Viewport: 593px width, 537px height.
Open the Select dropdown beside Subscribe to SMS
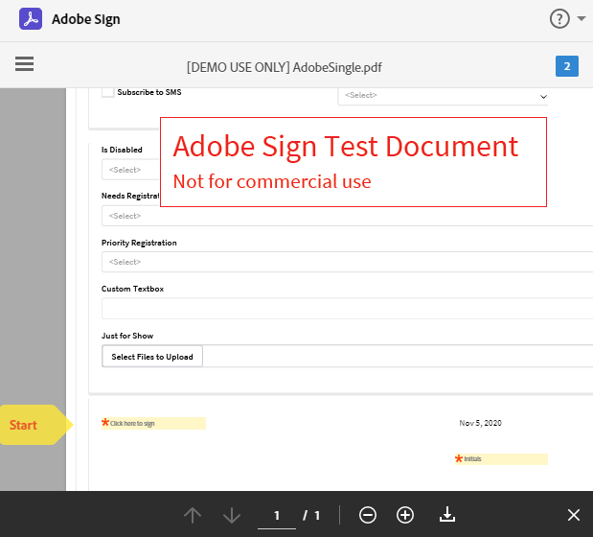(443, 96)
